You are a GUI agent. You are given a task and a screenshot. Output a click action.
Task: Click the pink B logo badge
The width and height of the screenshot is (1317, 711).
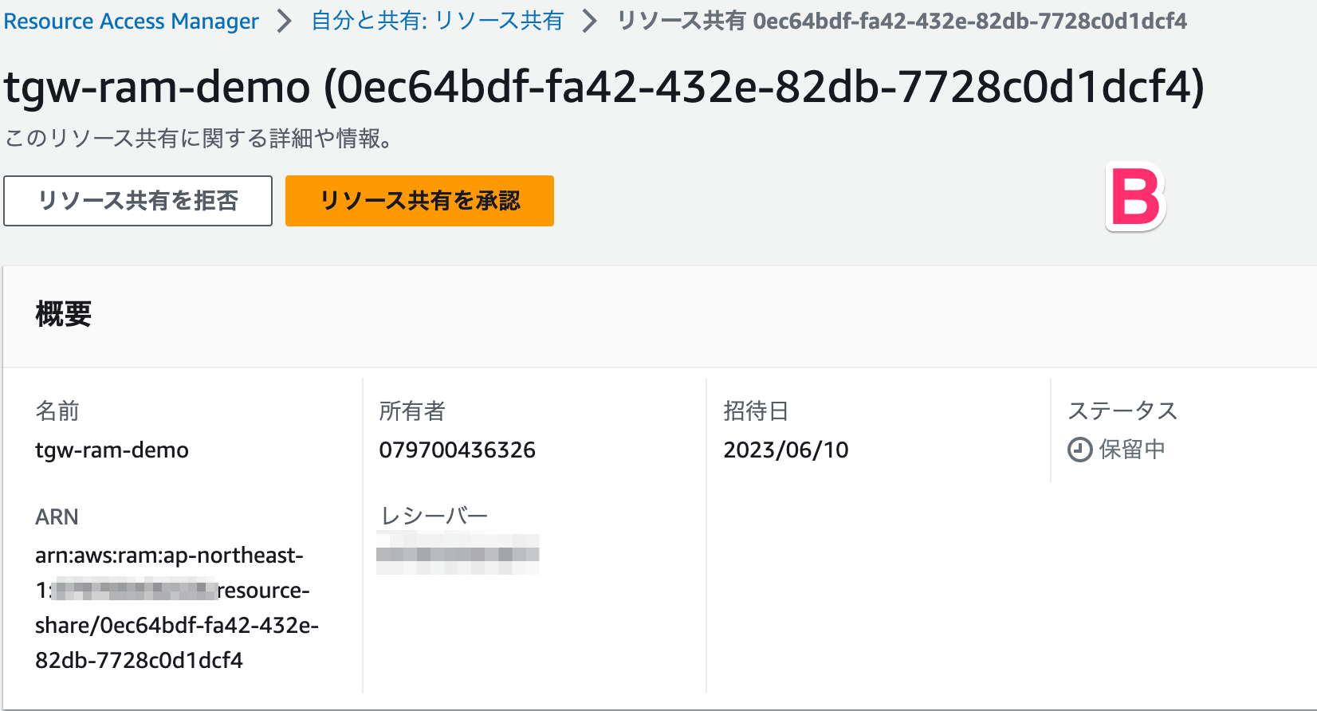click(1136, 197)
